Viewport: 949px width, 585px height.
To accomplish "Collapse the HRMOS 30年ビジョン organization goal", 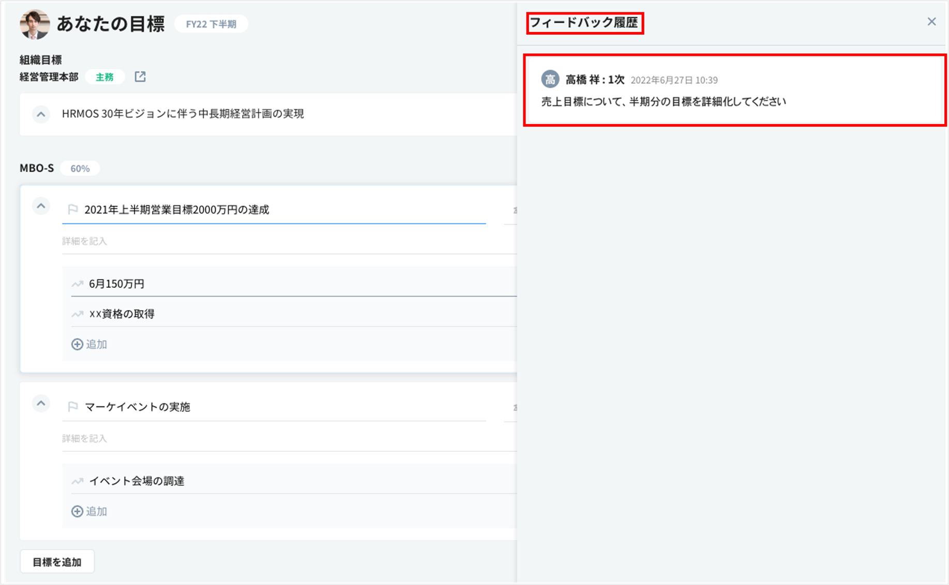I will [x=41, y=114].
